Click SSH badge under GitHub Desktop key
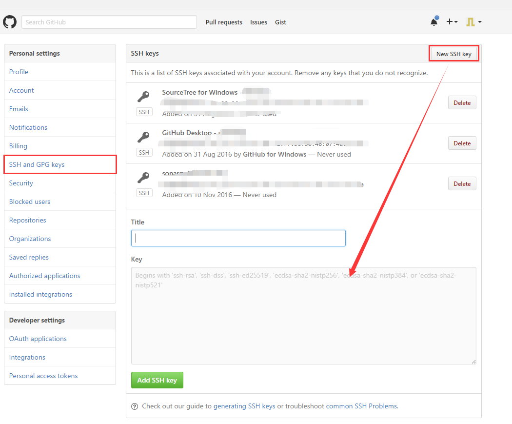This screenshot has width=512, height=424. (x=144, y=153)
